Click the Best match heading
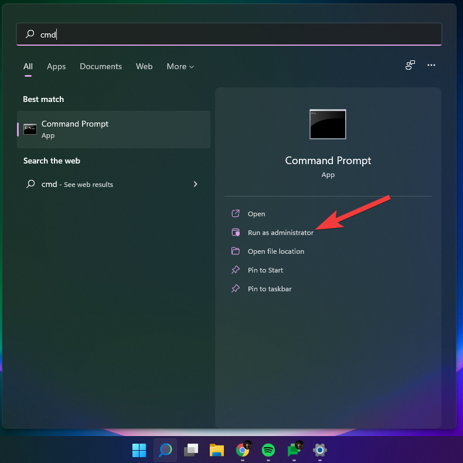 point(43,99)
